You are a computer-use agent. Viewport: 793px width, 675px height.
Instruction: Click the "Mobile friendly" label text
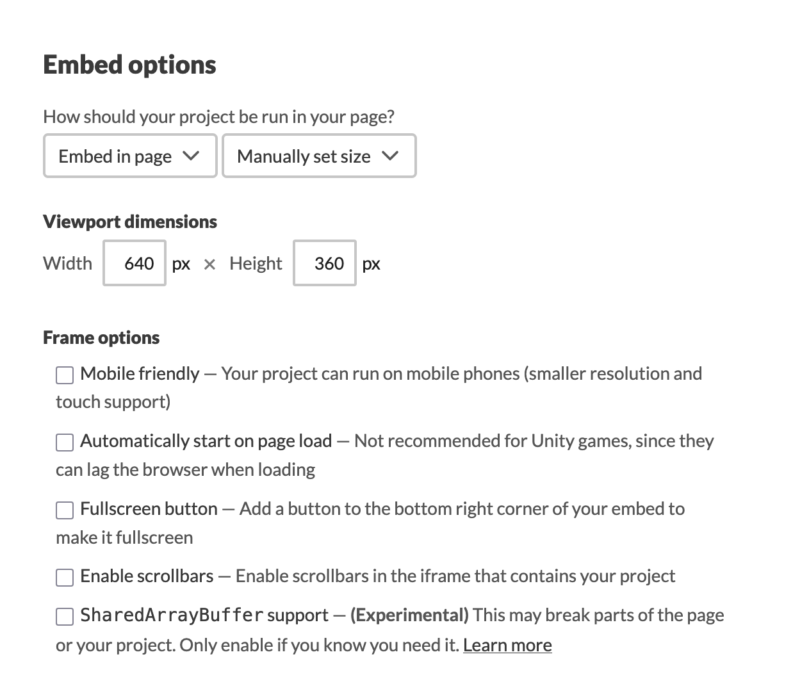[x=140, y=374]
